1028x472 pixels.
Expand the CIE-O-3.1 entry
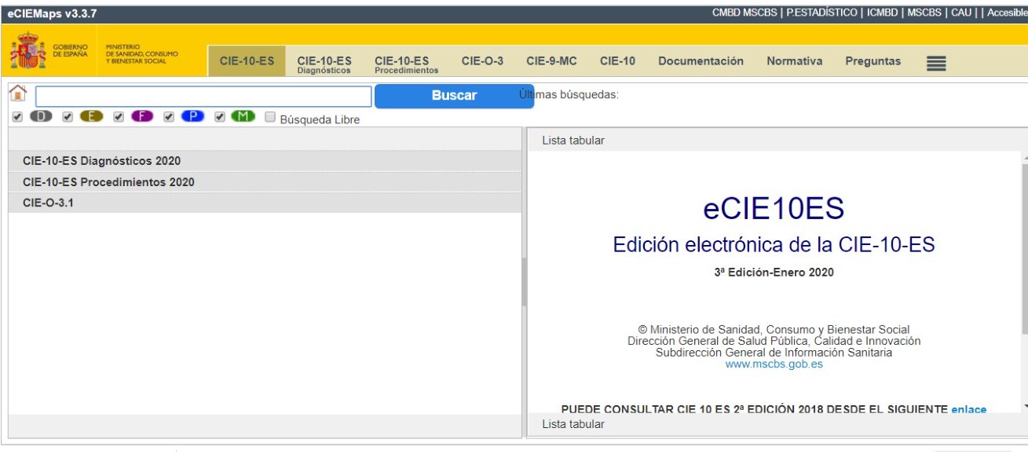click(x=265, y=203)
